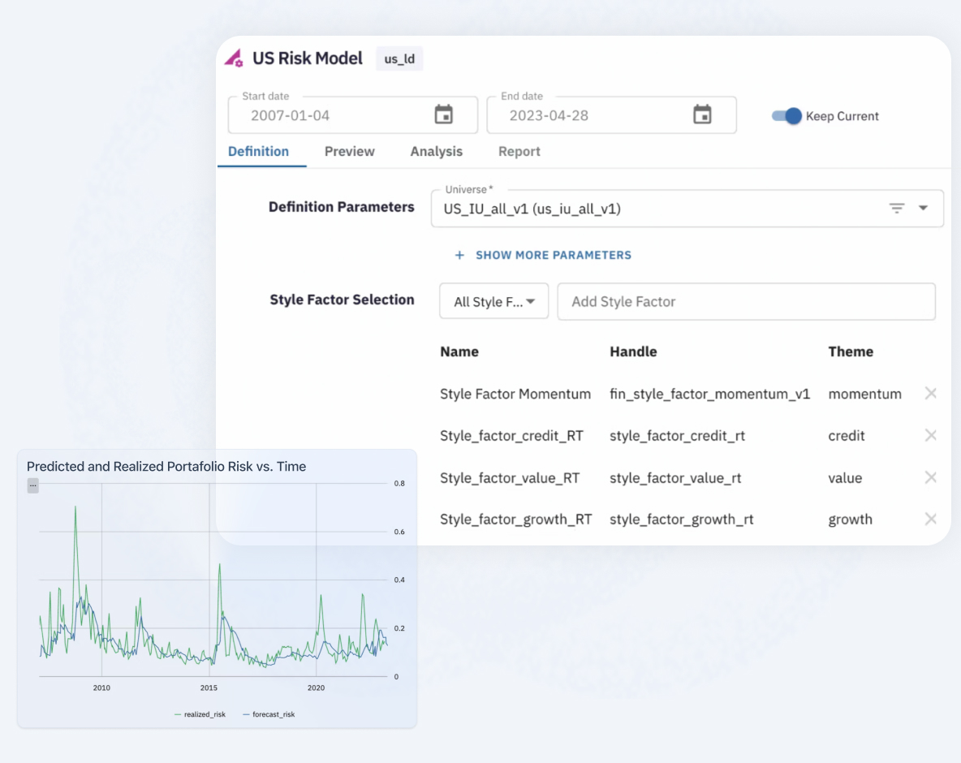Click the Start date input field
The height and width of the screenshot is (763, 961).
point(353,115)
